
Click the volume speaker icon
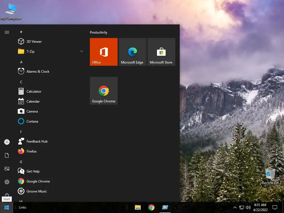(248, 207)
